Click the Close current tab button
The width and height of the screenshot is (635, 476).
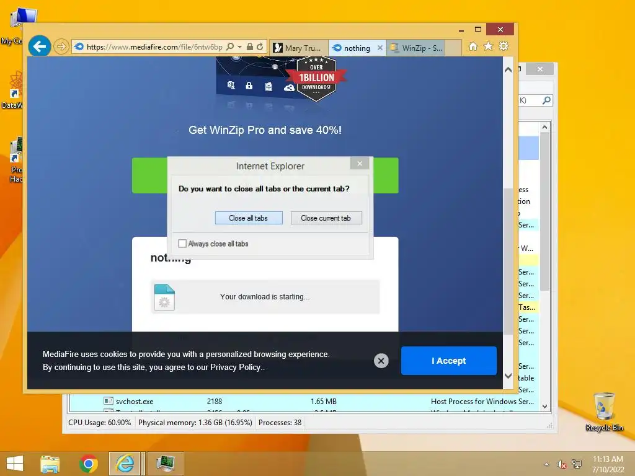click(x=326, y=218)
